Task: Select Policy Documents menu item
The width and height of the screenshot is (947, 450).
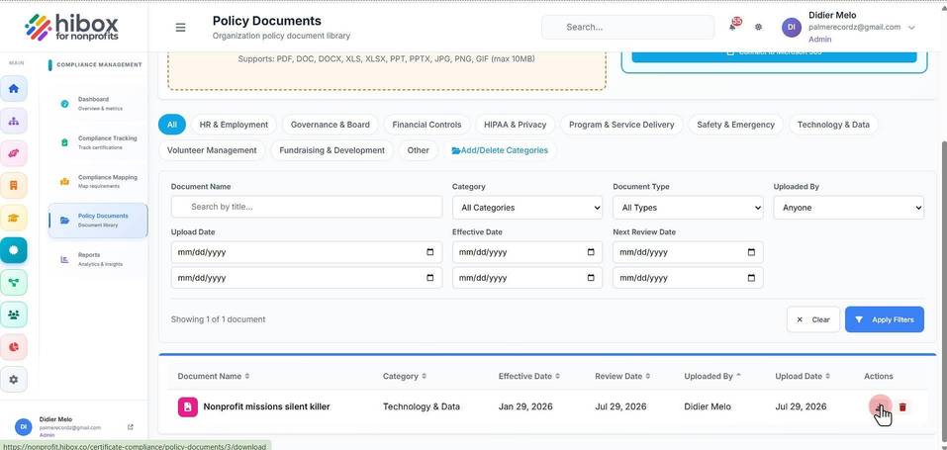Action: (x=98, y=221)
